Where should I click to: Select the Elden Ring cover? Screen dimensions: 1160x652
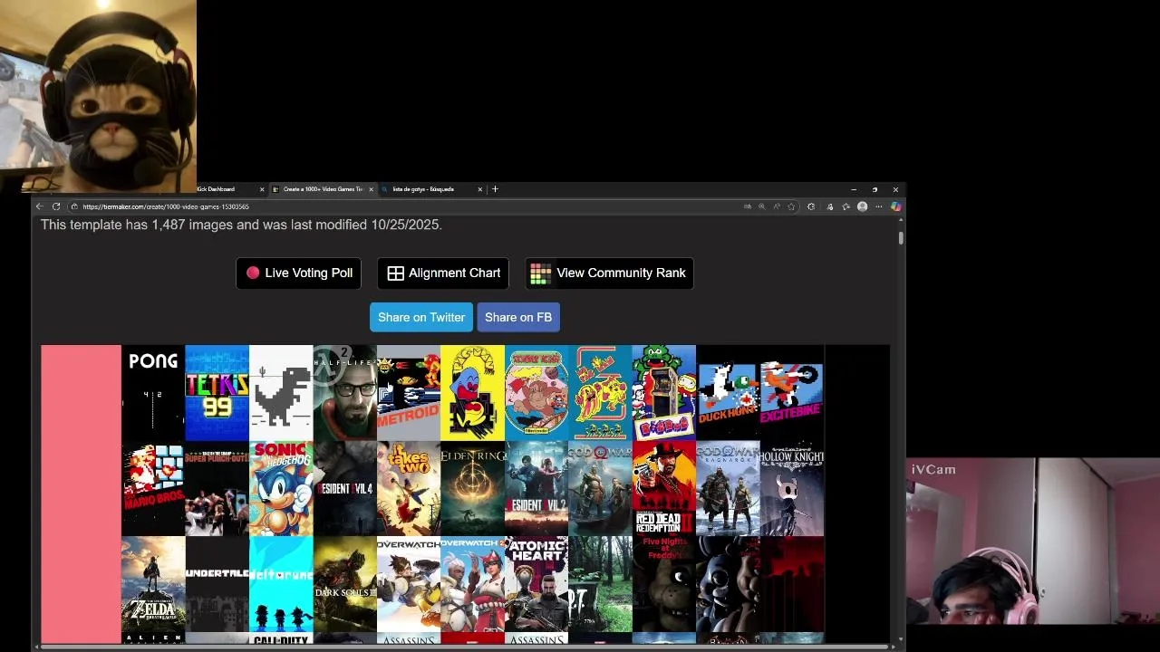[472, 488]
